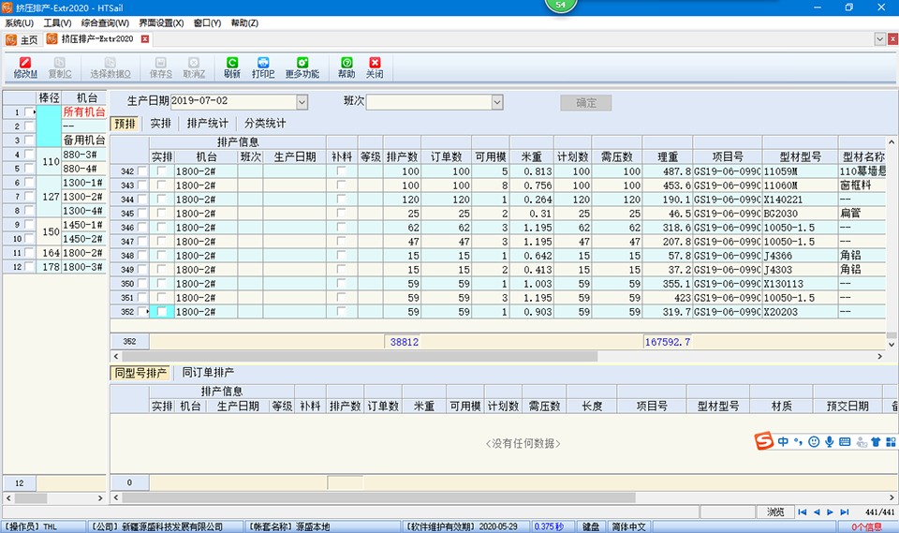Open the 工具(V) menu
The height and width of the screenshot is (533, 899).
[x=57, y=22]
